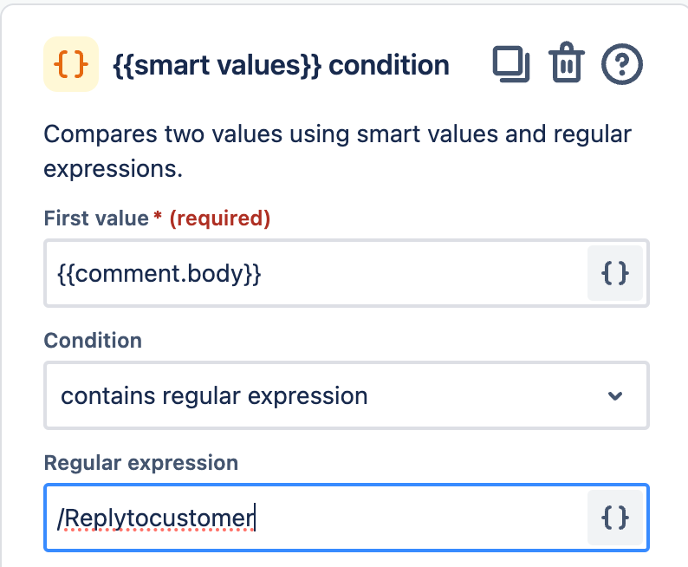Open the 'contains regular expression' dropdown
688x567 pixels.
coord(347,395)
